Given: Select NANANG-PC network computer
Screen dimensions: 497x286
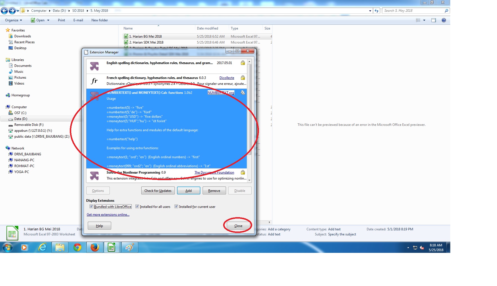Looking at the screenshot, I should click(x=24, y=160).
